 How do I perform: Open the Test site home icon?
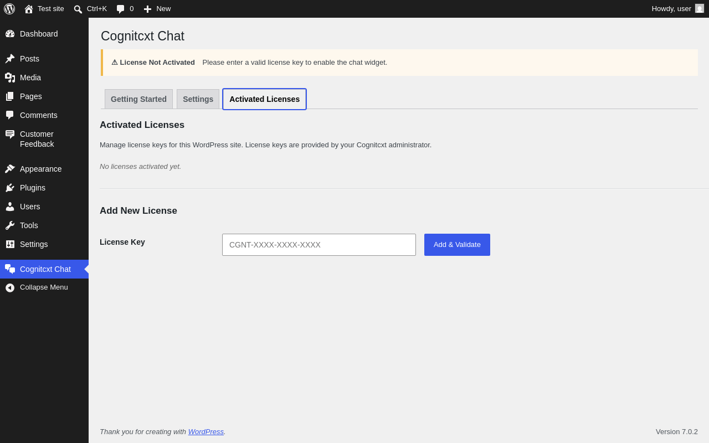click(x=29, y=9)
